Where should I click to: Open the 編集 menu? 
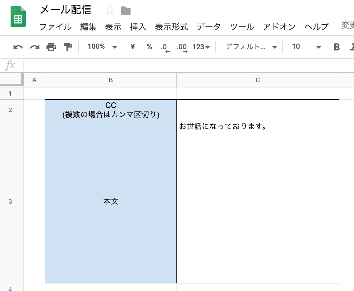tap(88, 27)
